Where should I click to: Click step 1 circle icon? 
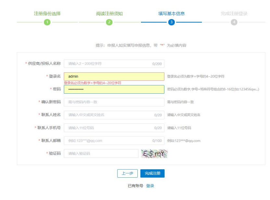click(47, 22)
